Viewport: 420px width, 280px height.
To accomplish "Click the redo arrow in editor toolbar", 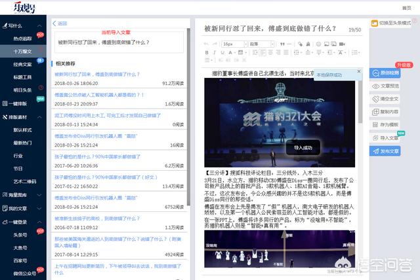I will [x=215, y=44].
